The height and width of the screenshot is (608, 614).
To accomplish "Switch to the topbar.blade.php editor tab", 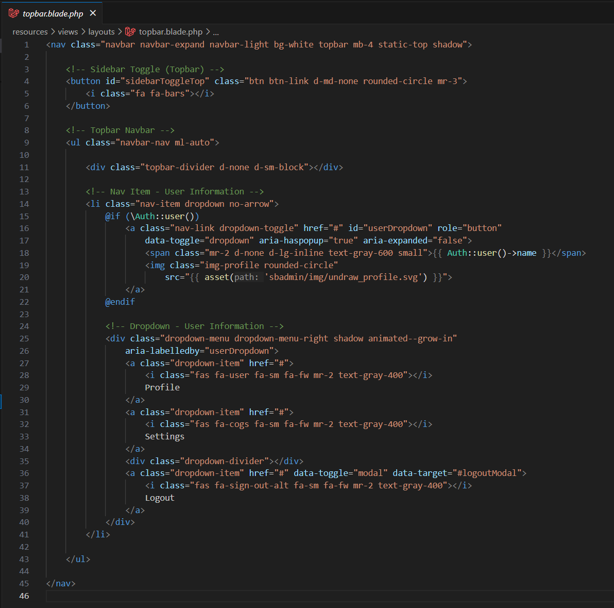I will coord(53,14).
